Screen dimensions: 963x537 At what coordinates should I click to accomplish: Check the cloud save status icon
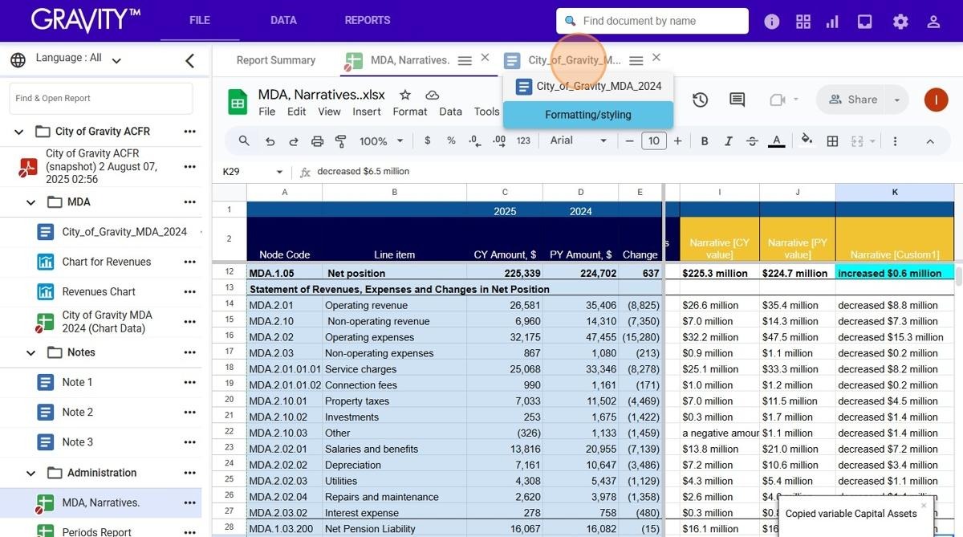432,95
